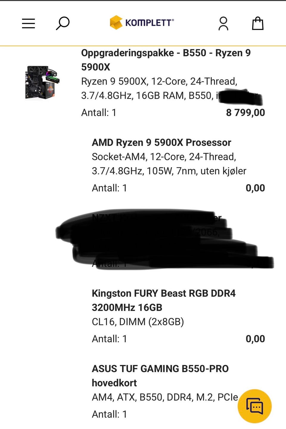
Task: Click the CL16, DIMM (2x8GB) description
Action: click(138, 322)
